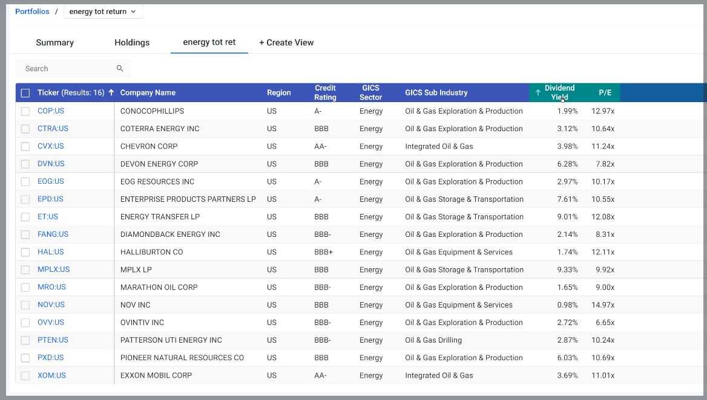The width and height of the screenshot is (707, 400).
Task: Open the MPLX:US ticker link
Action: 54,269
